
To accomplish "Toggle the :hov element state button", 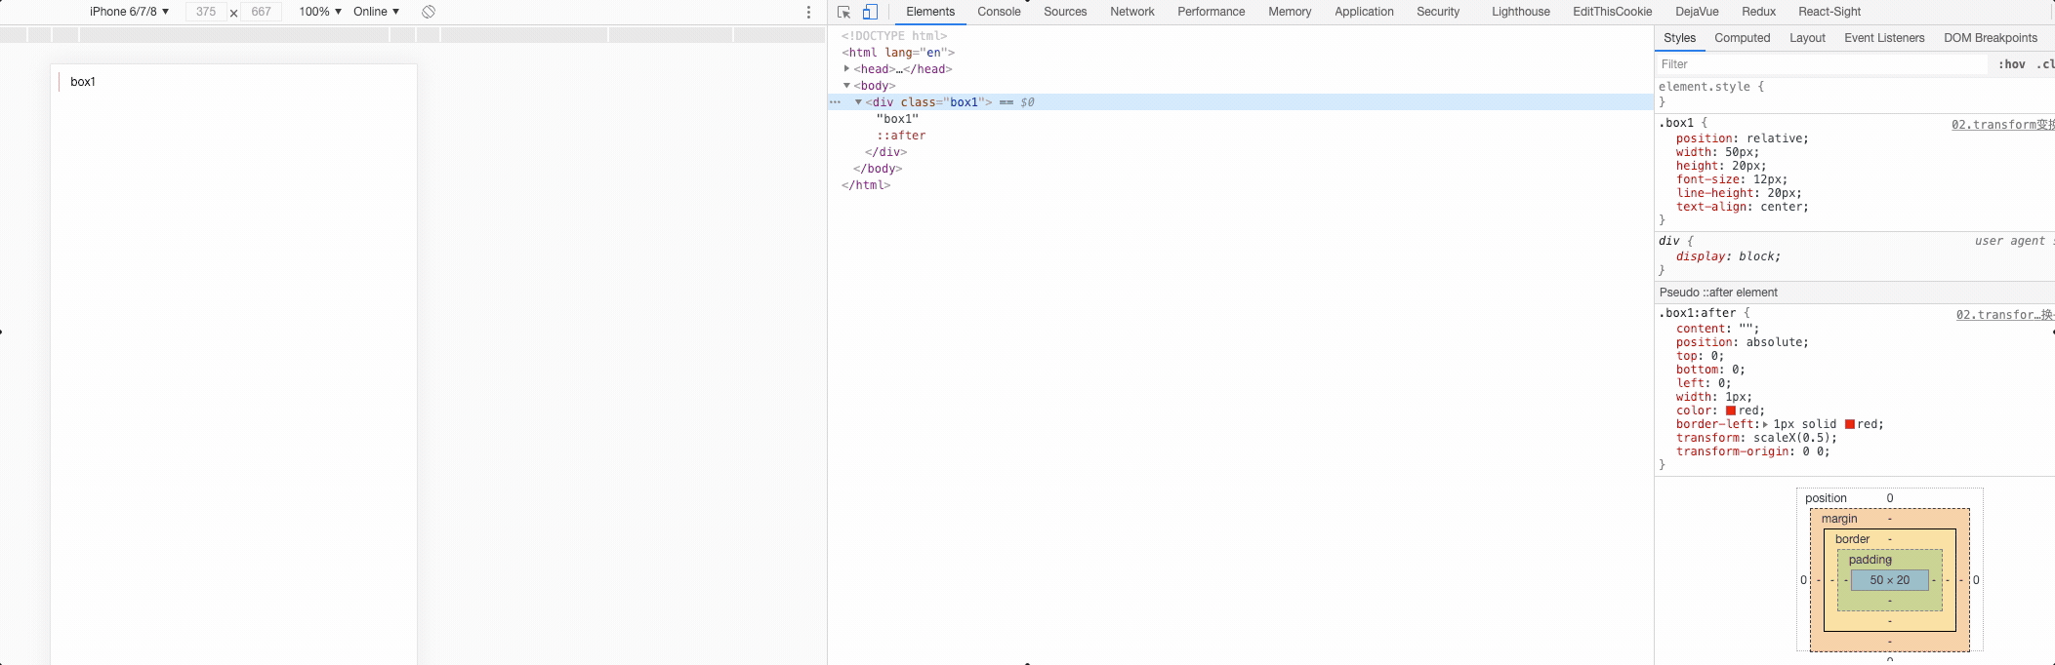I will pos(2011,64).
